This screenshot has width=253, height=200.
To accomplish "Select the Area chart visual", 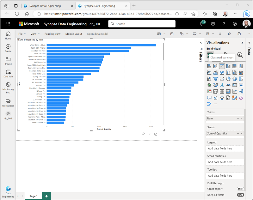I will pos(215,73).
